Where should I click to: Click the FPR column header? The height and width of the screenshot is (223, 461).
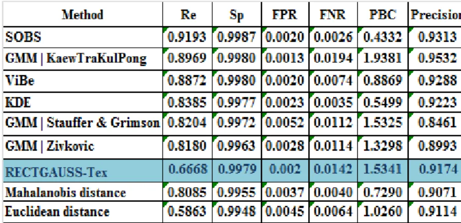coord(284,14)
